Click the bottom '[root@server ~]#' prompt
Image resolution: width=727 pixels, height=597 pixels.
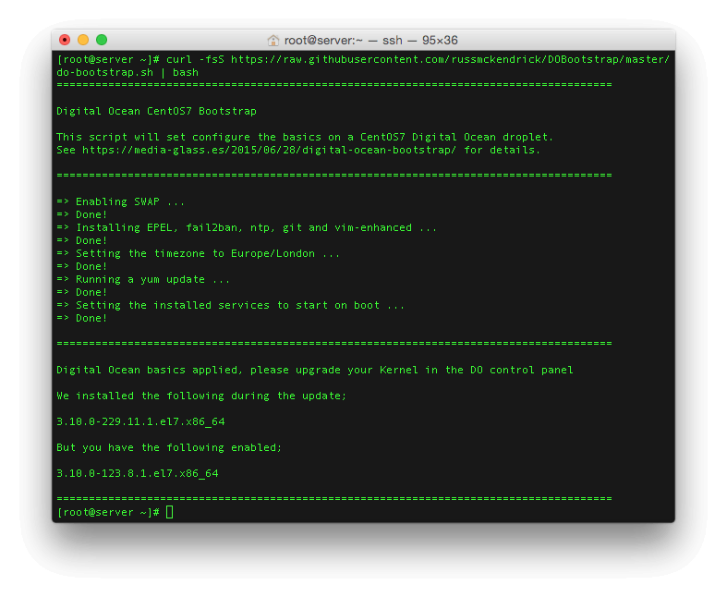point(108,513)
